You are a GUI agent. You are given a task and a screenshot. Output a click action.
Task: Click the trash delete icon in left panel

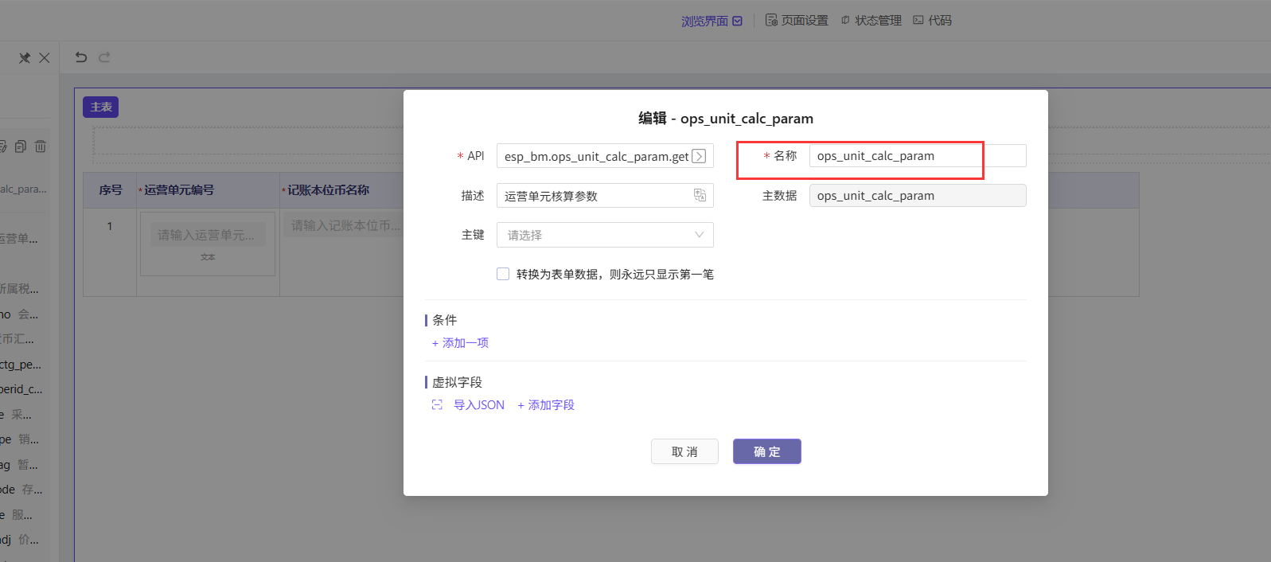41,146
